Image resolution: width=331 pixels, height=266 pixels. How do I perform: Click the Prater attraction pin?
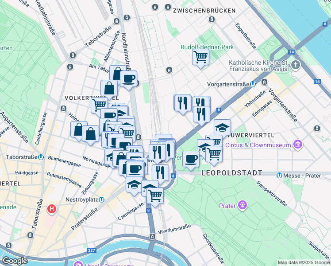(242, 206)
